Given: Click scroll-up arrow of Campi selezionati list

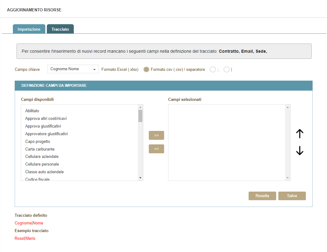Looking at the screenshot, I should (x=288, y=107).
